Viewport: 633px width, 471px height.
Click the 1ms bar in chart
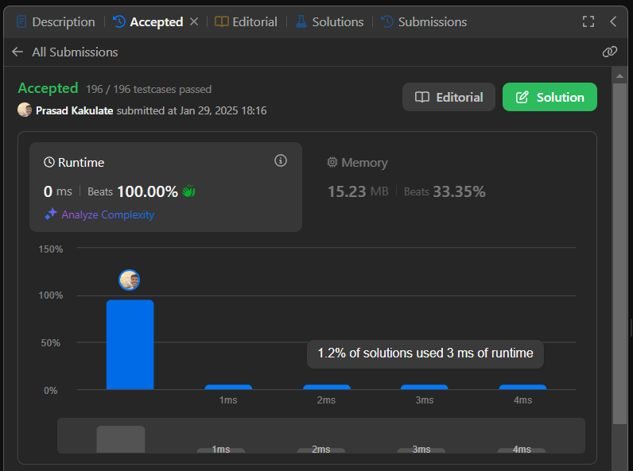228,387
